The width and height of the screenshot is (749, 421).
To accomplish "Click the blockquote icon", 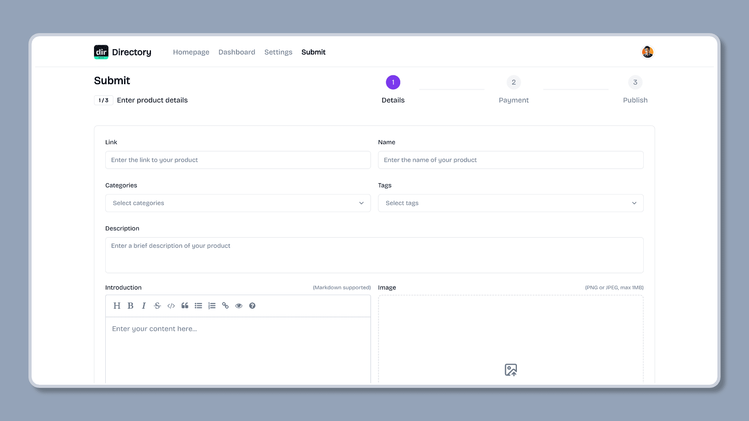I will 185,305.
